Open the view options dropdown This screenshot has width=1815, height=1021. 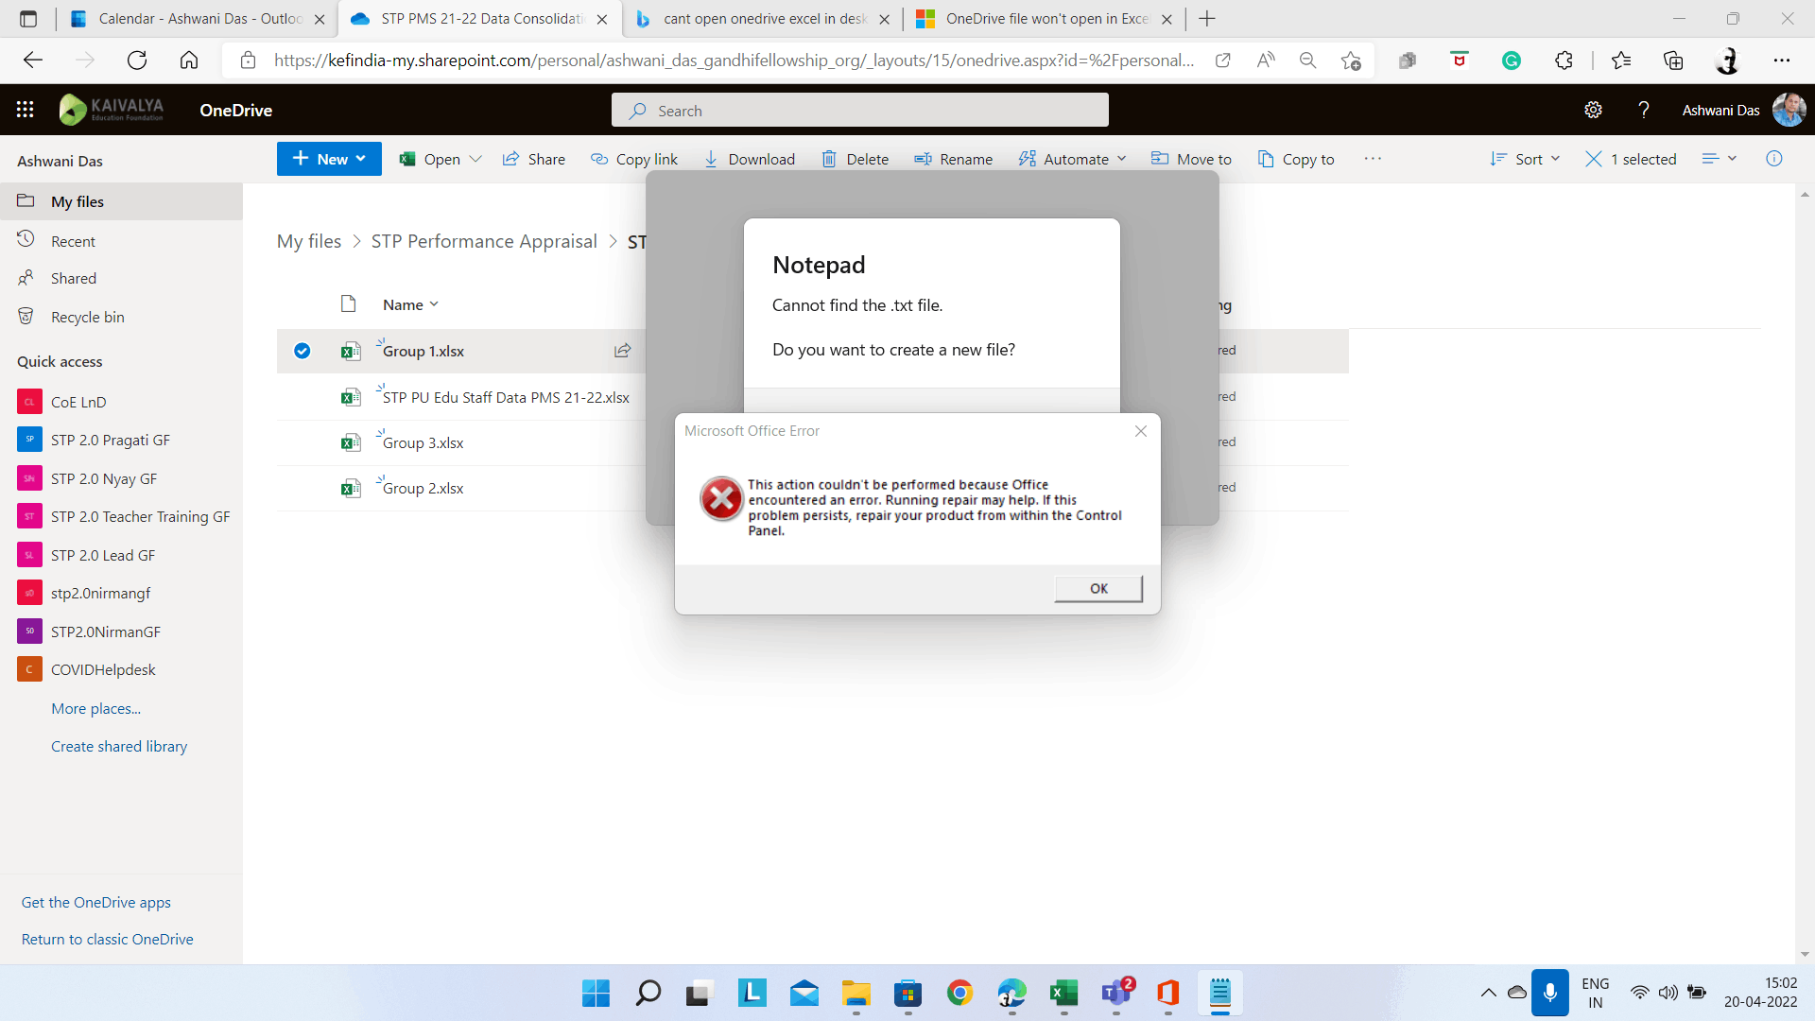[1720, 159]
